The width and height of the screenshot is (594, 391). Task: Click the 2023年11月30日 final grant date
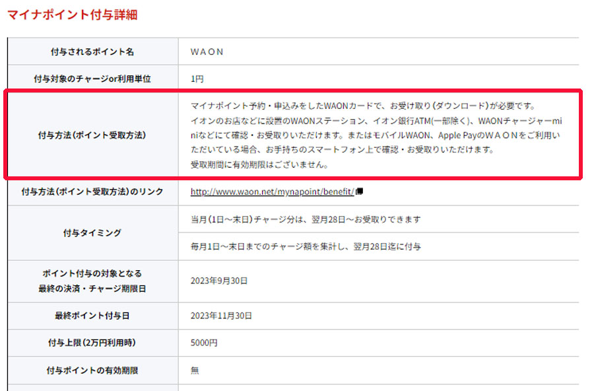pos(221,316)
